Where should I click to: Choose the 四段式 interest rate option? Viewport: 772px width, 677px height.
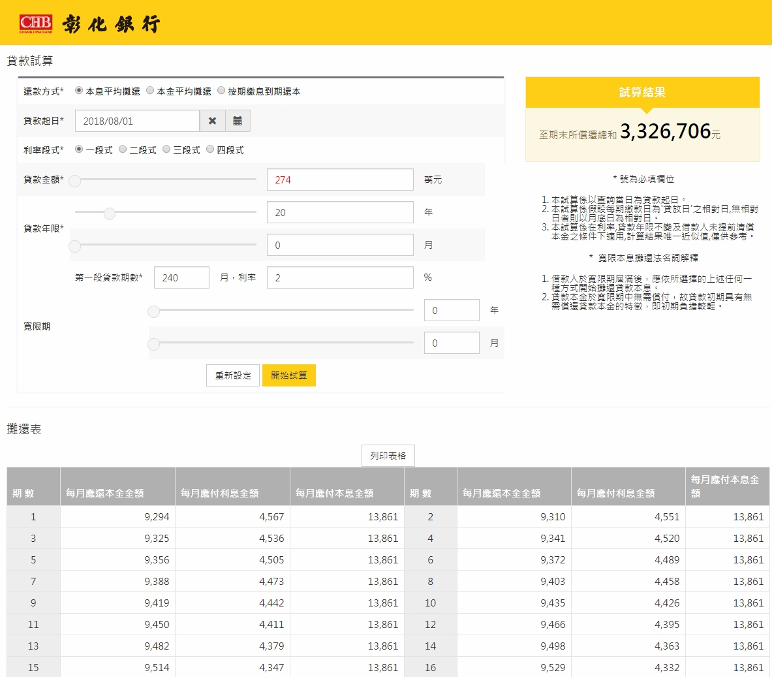[209, 149]
